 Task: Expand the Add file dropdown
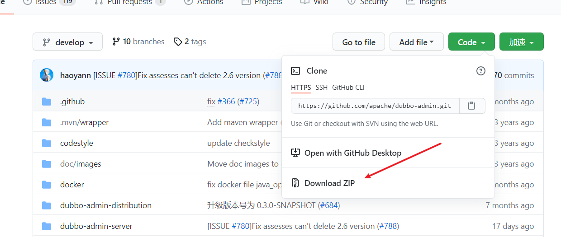417,42
